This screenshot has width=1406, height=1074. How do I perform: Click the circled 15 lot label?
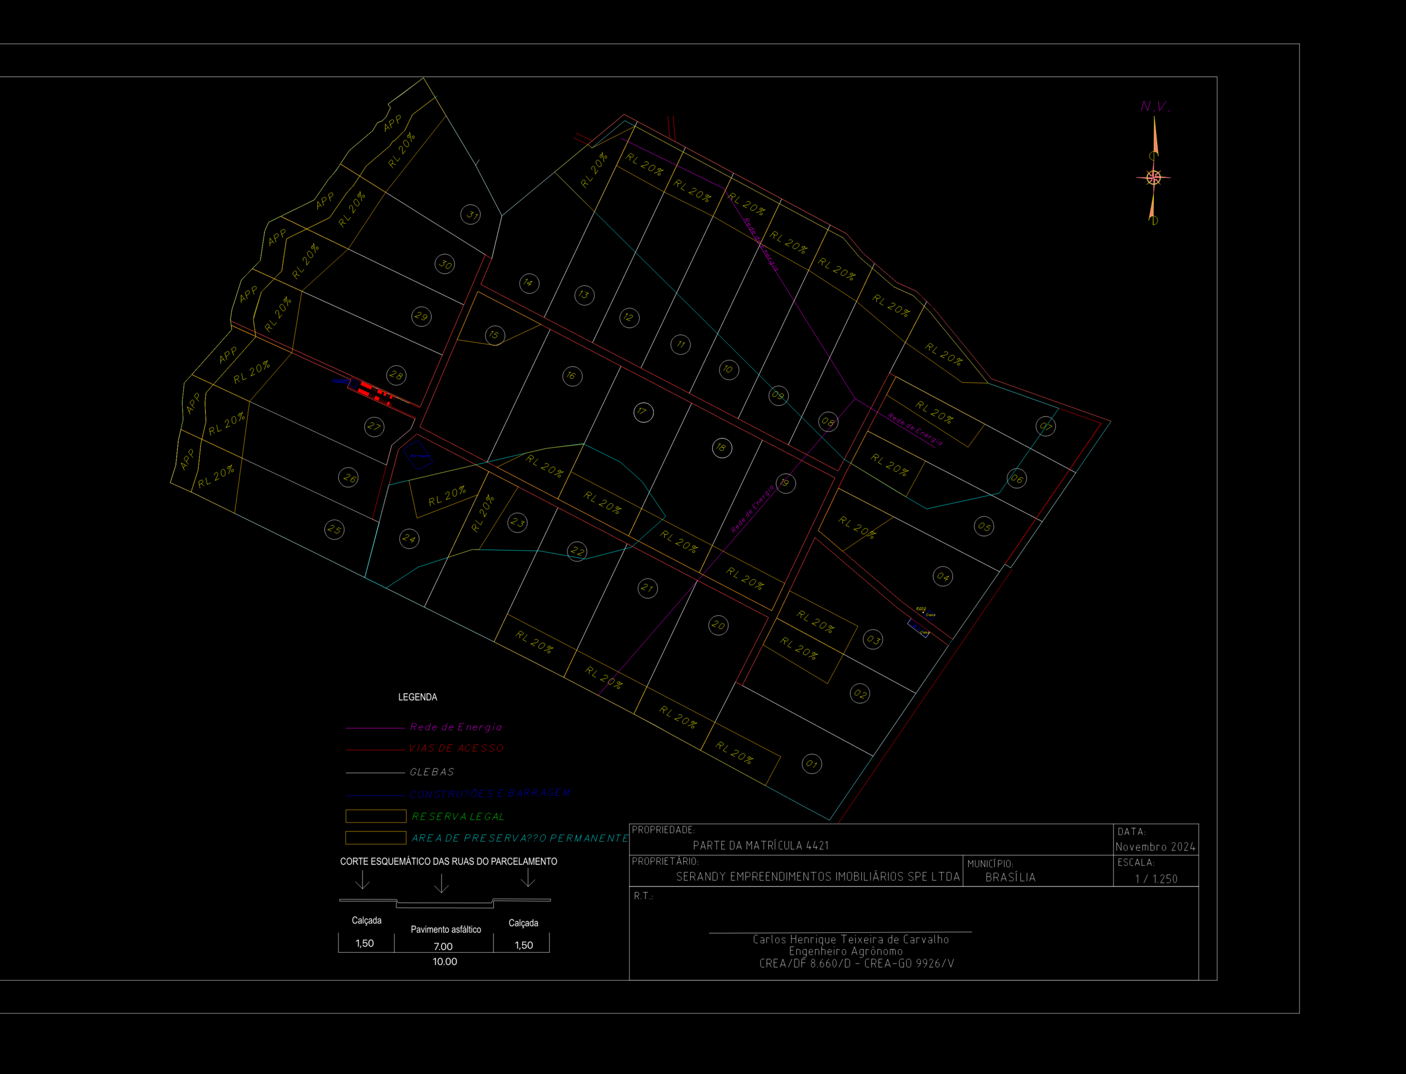[x=495, y=335]
